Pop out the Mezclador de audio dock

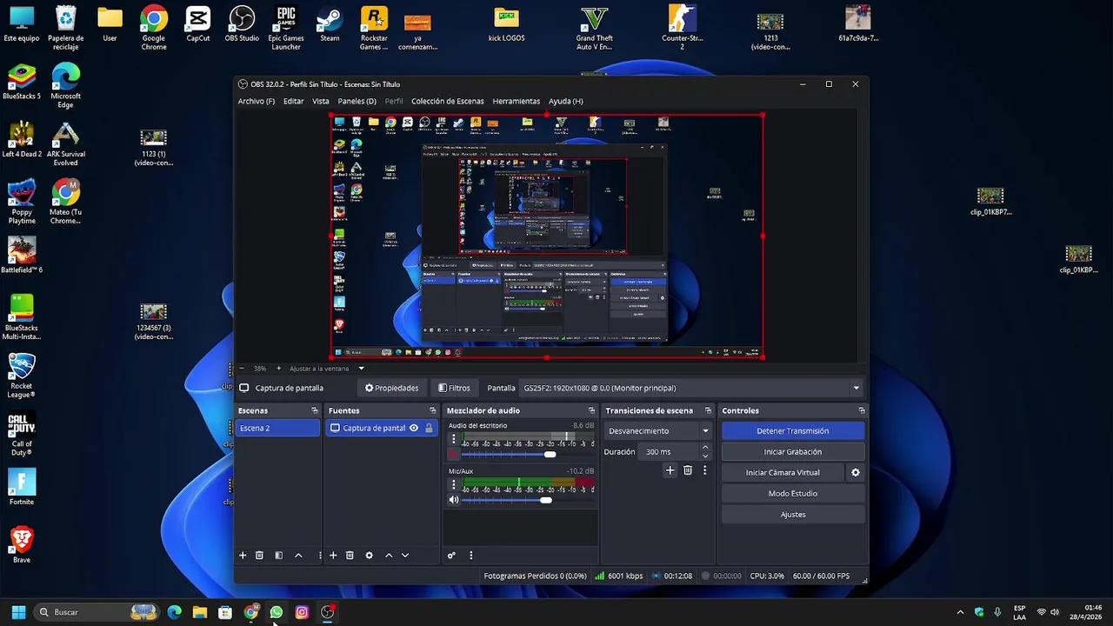591,410
